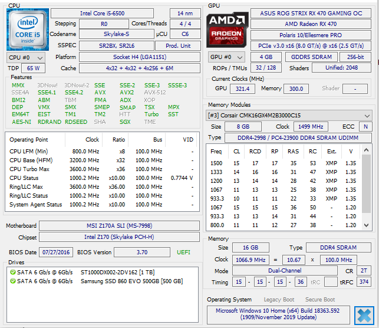Screen dimensions: 379x328
Task: Click the Prod. Unit field
Action: pos(178,45)
